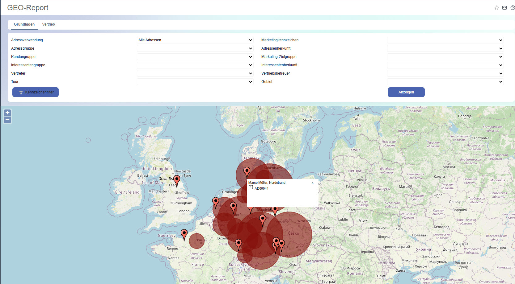Expand the Kundengruppe dropdown
This screenshot has height=284, width=515.
195,57
